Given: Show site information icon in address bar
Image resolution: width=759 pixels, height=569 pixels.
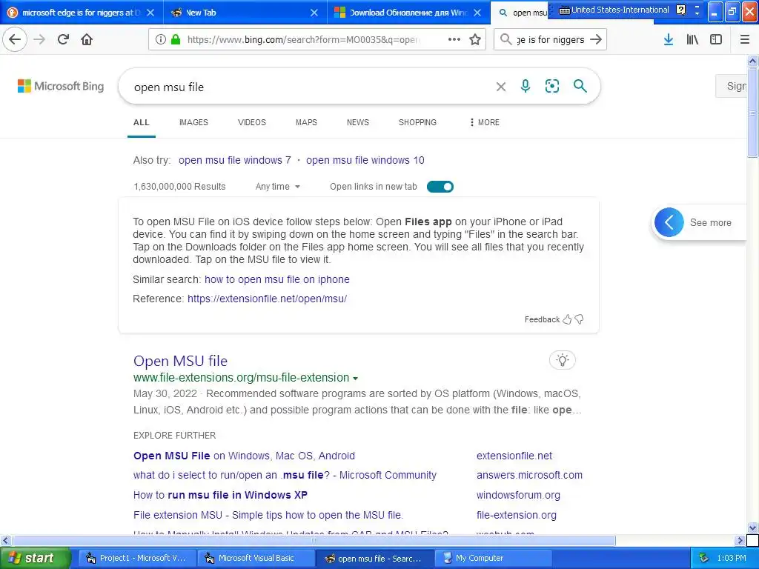Looking at the screenshot, I should click(160, 39).
